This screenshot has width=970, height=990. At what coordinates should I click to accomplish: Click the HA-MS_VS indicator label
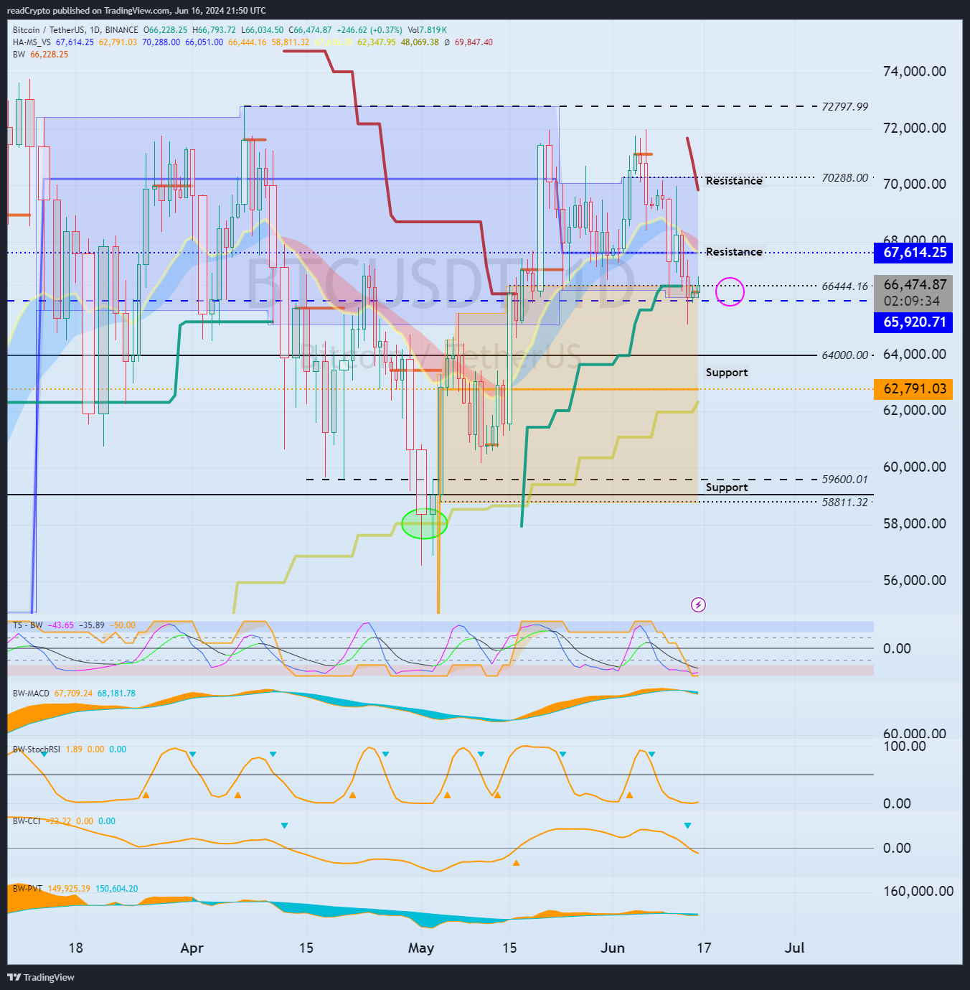[x=32, y=42]
